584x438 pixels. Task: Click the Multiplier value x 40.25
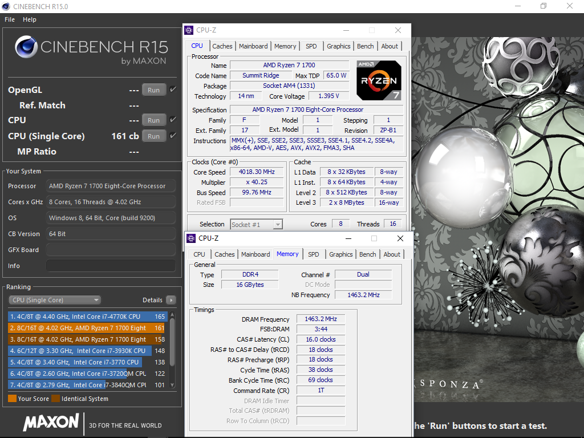coord(257,182)
